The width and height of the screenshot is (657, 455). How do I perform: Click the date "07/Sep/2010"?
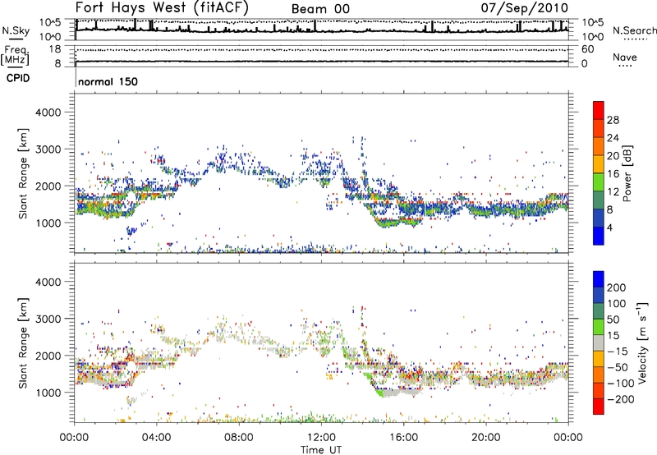click(x=524, y=8)
